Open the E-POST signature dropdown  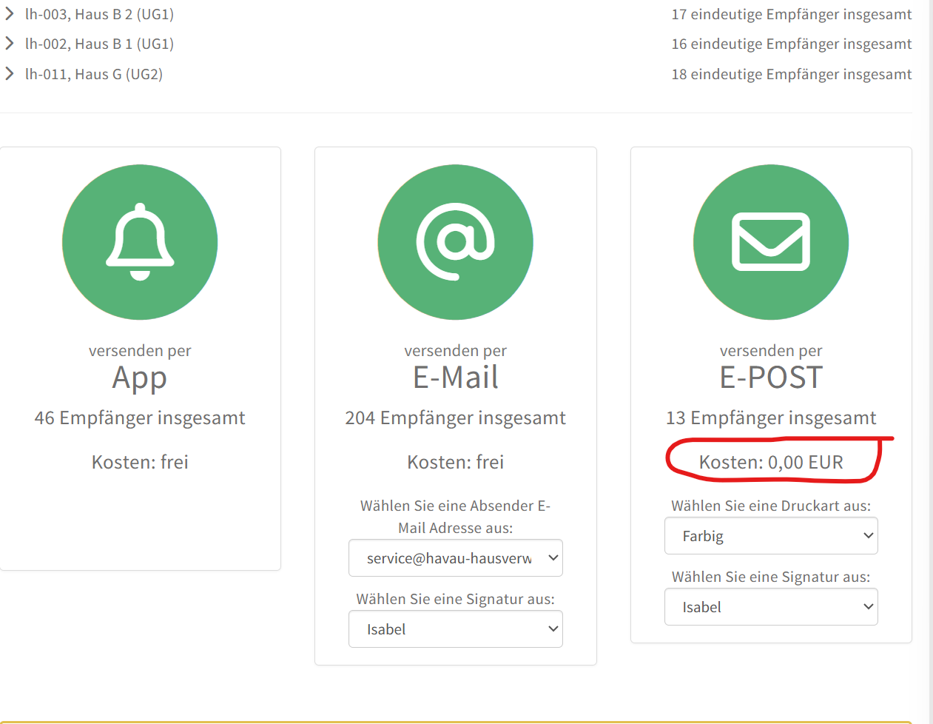click(770, 607)
